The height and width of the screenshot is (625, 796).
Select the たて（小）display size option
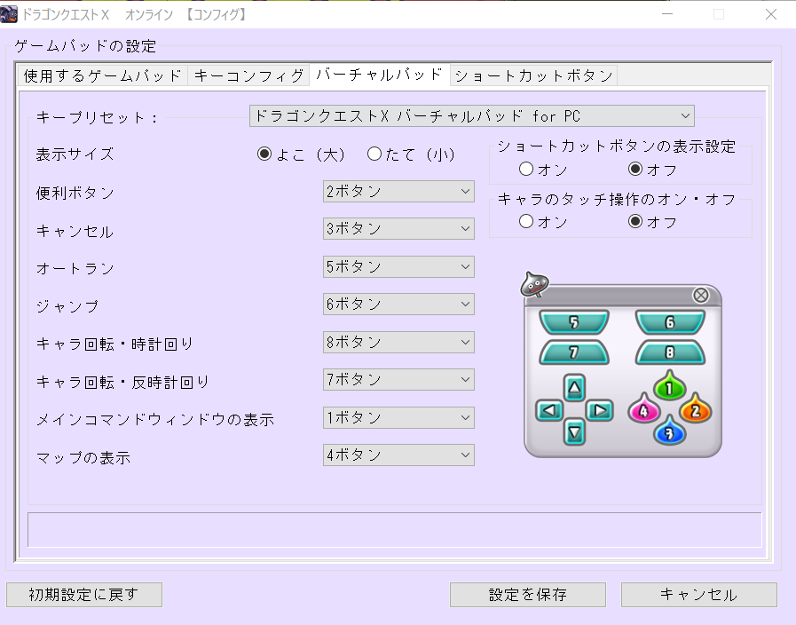point(374,154)
